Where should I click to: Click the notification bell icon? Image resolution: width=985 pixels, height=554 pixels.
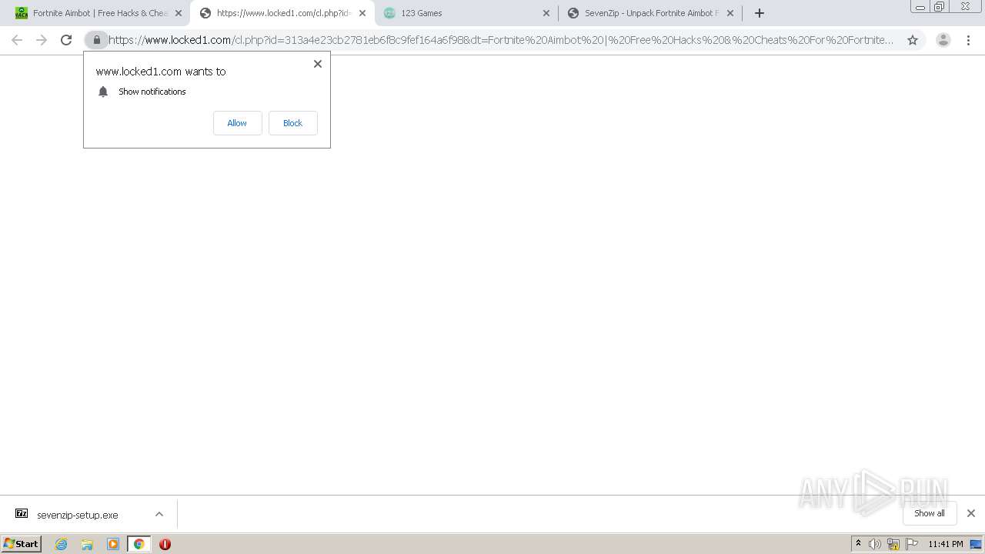103,92
